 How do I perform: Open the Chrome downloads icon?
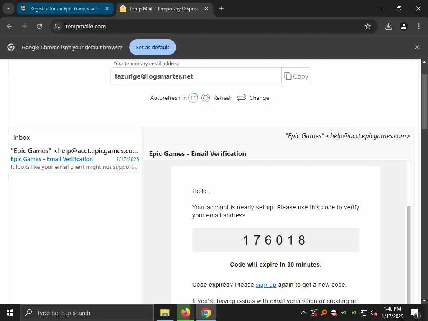click(389, 26)
